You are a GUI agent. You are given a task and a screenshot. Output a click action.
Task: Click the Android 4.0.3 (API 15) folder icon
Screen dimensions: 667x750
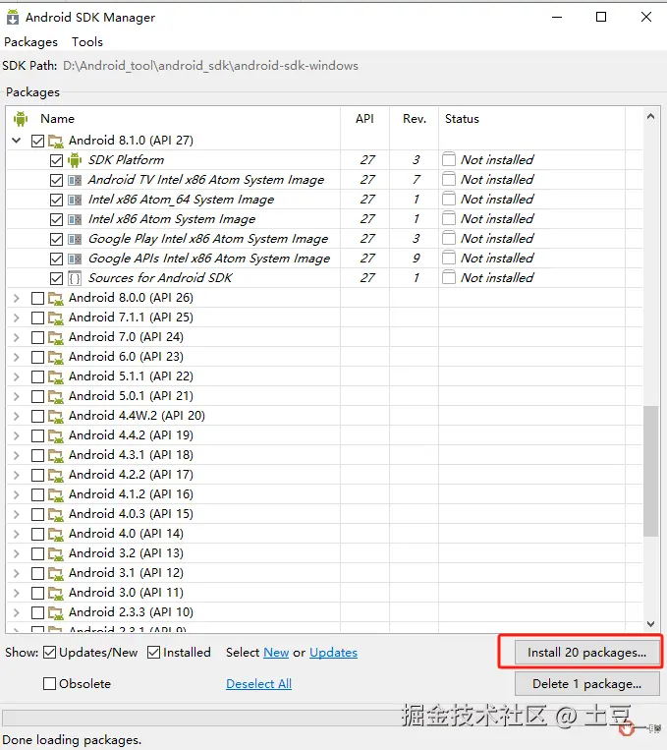[x=56, y=514]
